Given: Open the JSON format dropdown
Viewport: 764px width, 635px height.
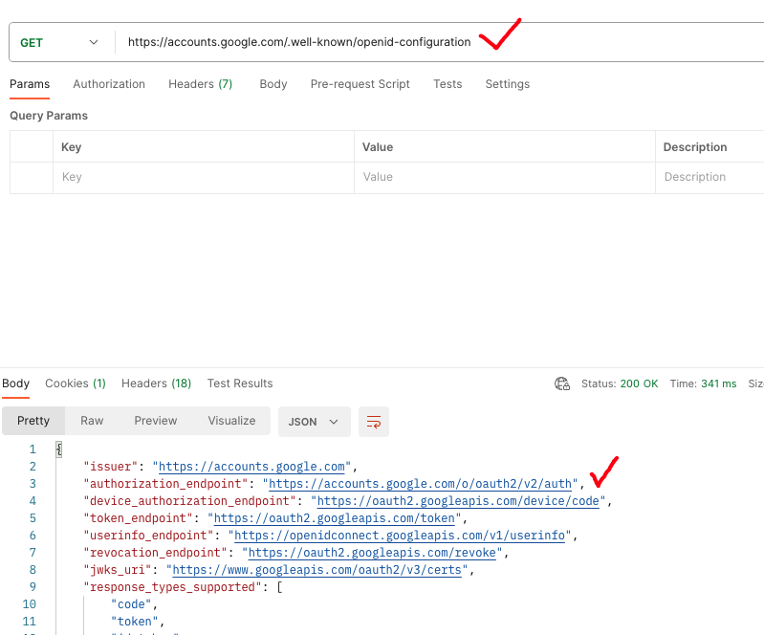Looking at the screenshot, I should (x=315, y=422).
